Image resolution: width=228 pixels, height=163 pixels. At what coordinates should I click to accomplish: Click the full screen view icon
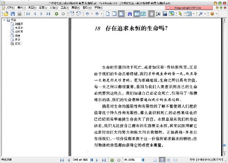pos(143,14)
